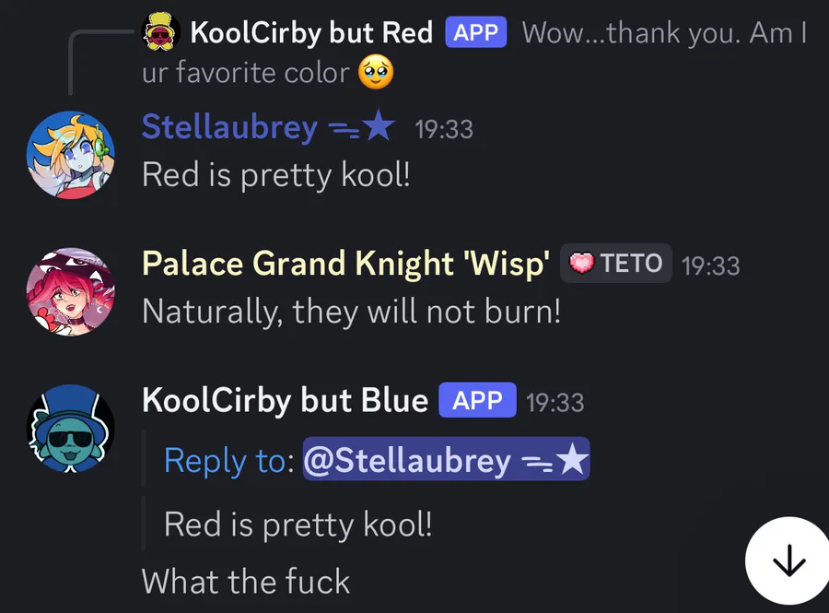Select the 'What the fuck' message

point(246,582)
